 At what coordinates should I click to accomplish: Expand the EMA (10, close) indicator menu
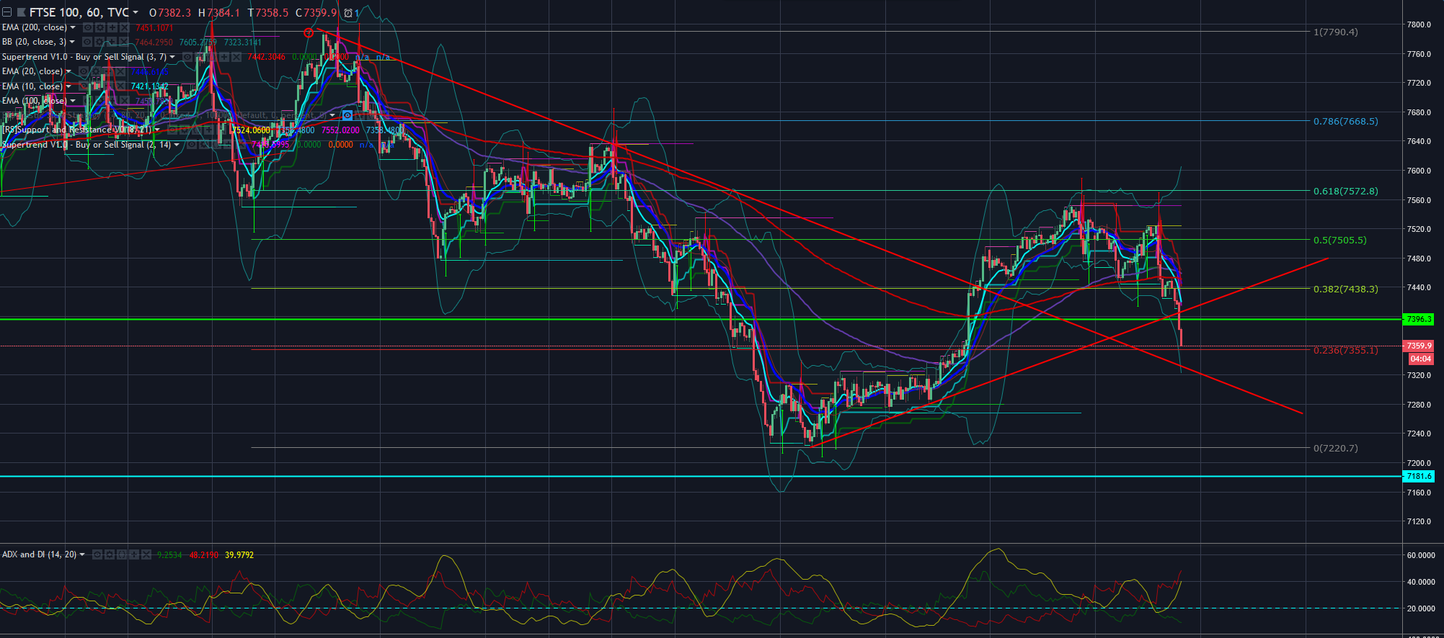pos(68,86)
